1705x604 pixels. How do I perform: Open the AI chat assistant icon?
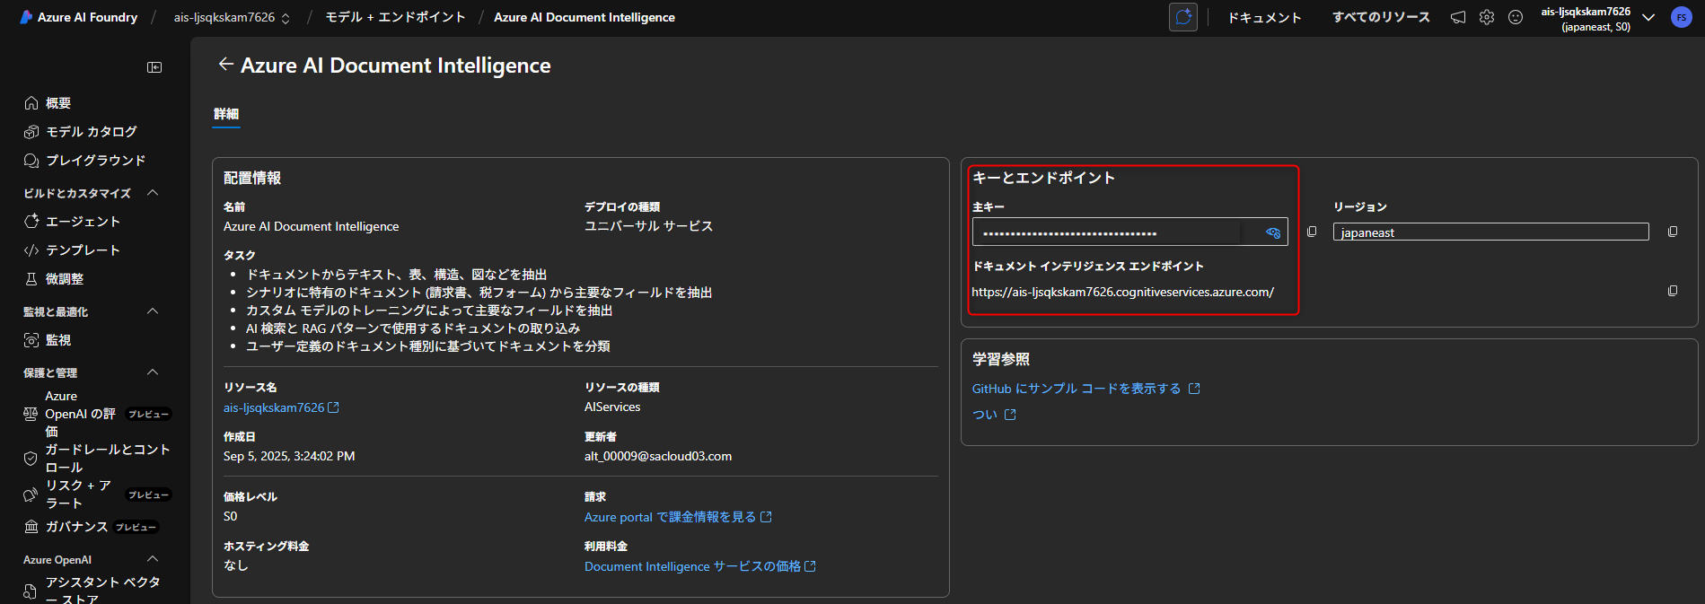[1183, 17]
